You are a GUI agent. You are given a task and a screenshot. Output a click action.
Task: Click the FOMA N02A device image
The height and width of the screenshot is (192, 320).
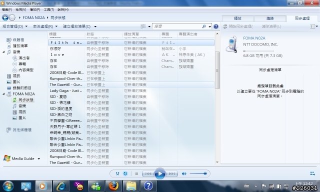pos(231,44)
